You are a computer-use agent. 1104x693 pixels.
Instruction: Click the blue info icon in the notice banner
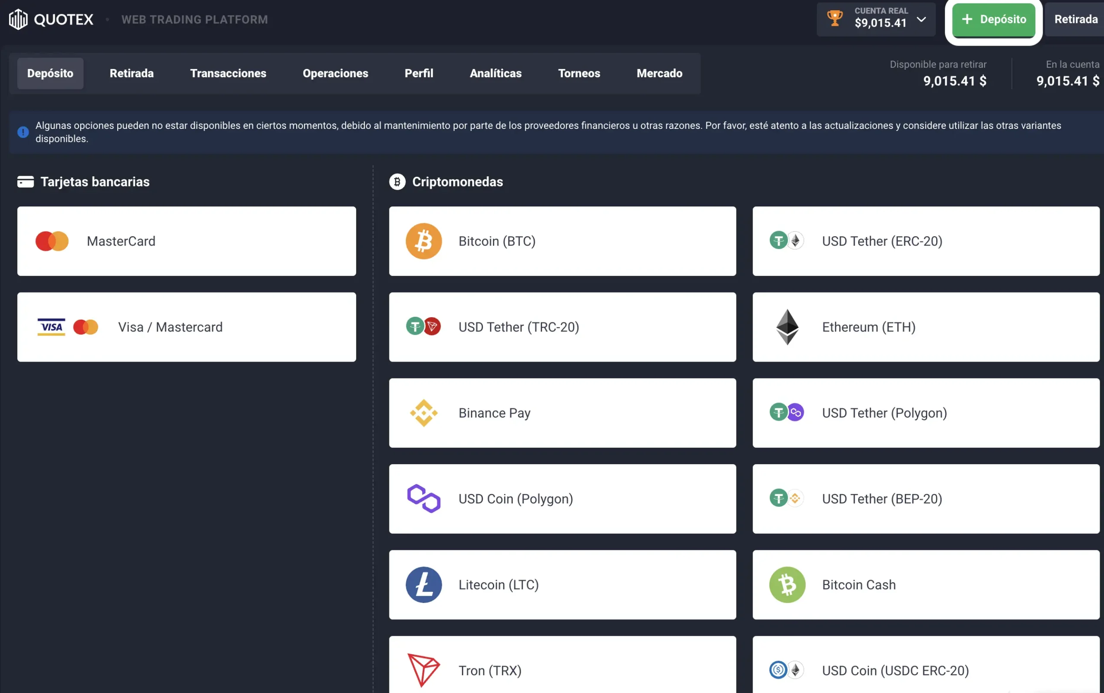(x=23, y=132)
